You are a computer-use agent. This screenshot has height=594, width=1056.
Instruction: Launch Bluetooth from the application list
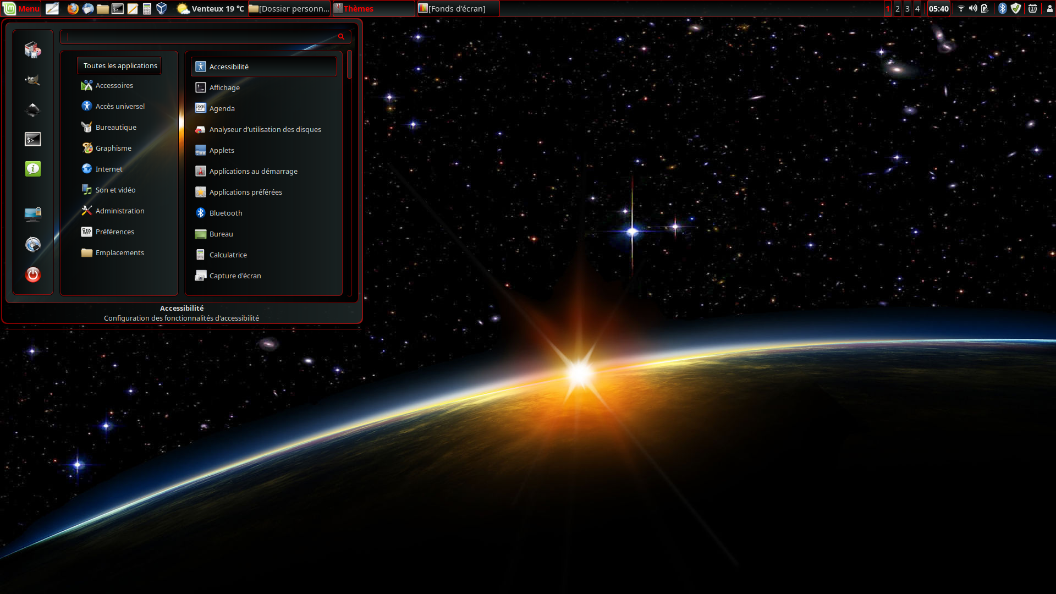click(x=264, y=213)
